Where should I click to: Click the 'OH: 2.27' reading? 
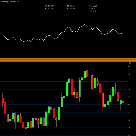pos(93,9)
